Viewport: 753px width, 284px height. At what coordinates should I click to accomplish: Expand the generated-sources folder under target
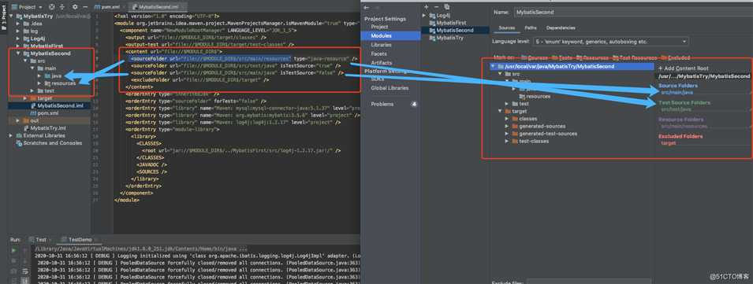[507, 127]
